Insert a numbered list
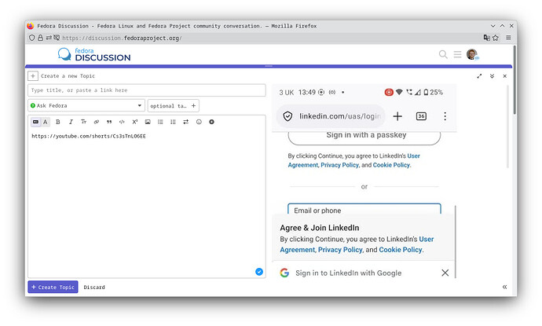 click(x=173, y=122)
